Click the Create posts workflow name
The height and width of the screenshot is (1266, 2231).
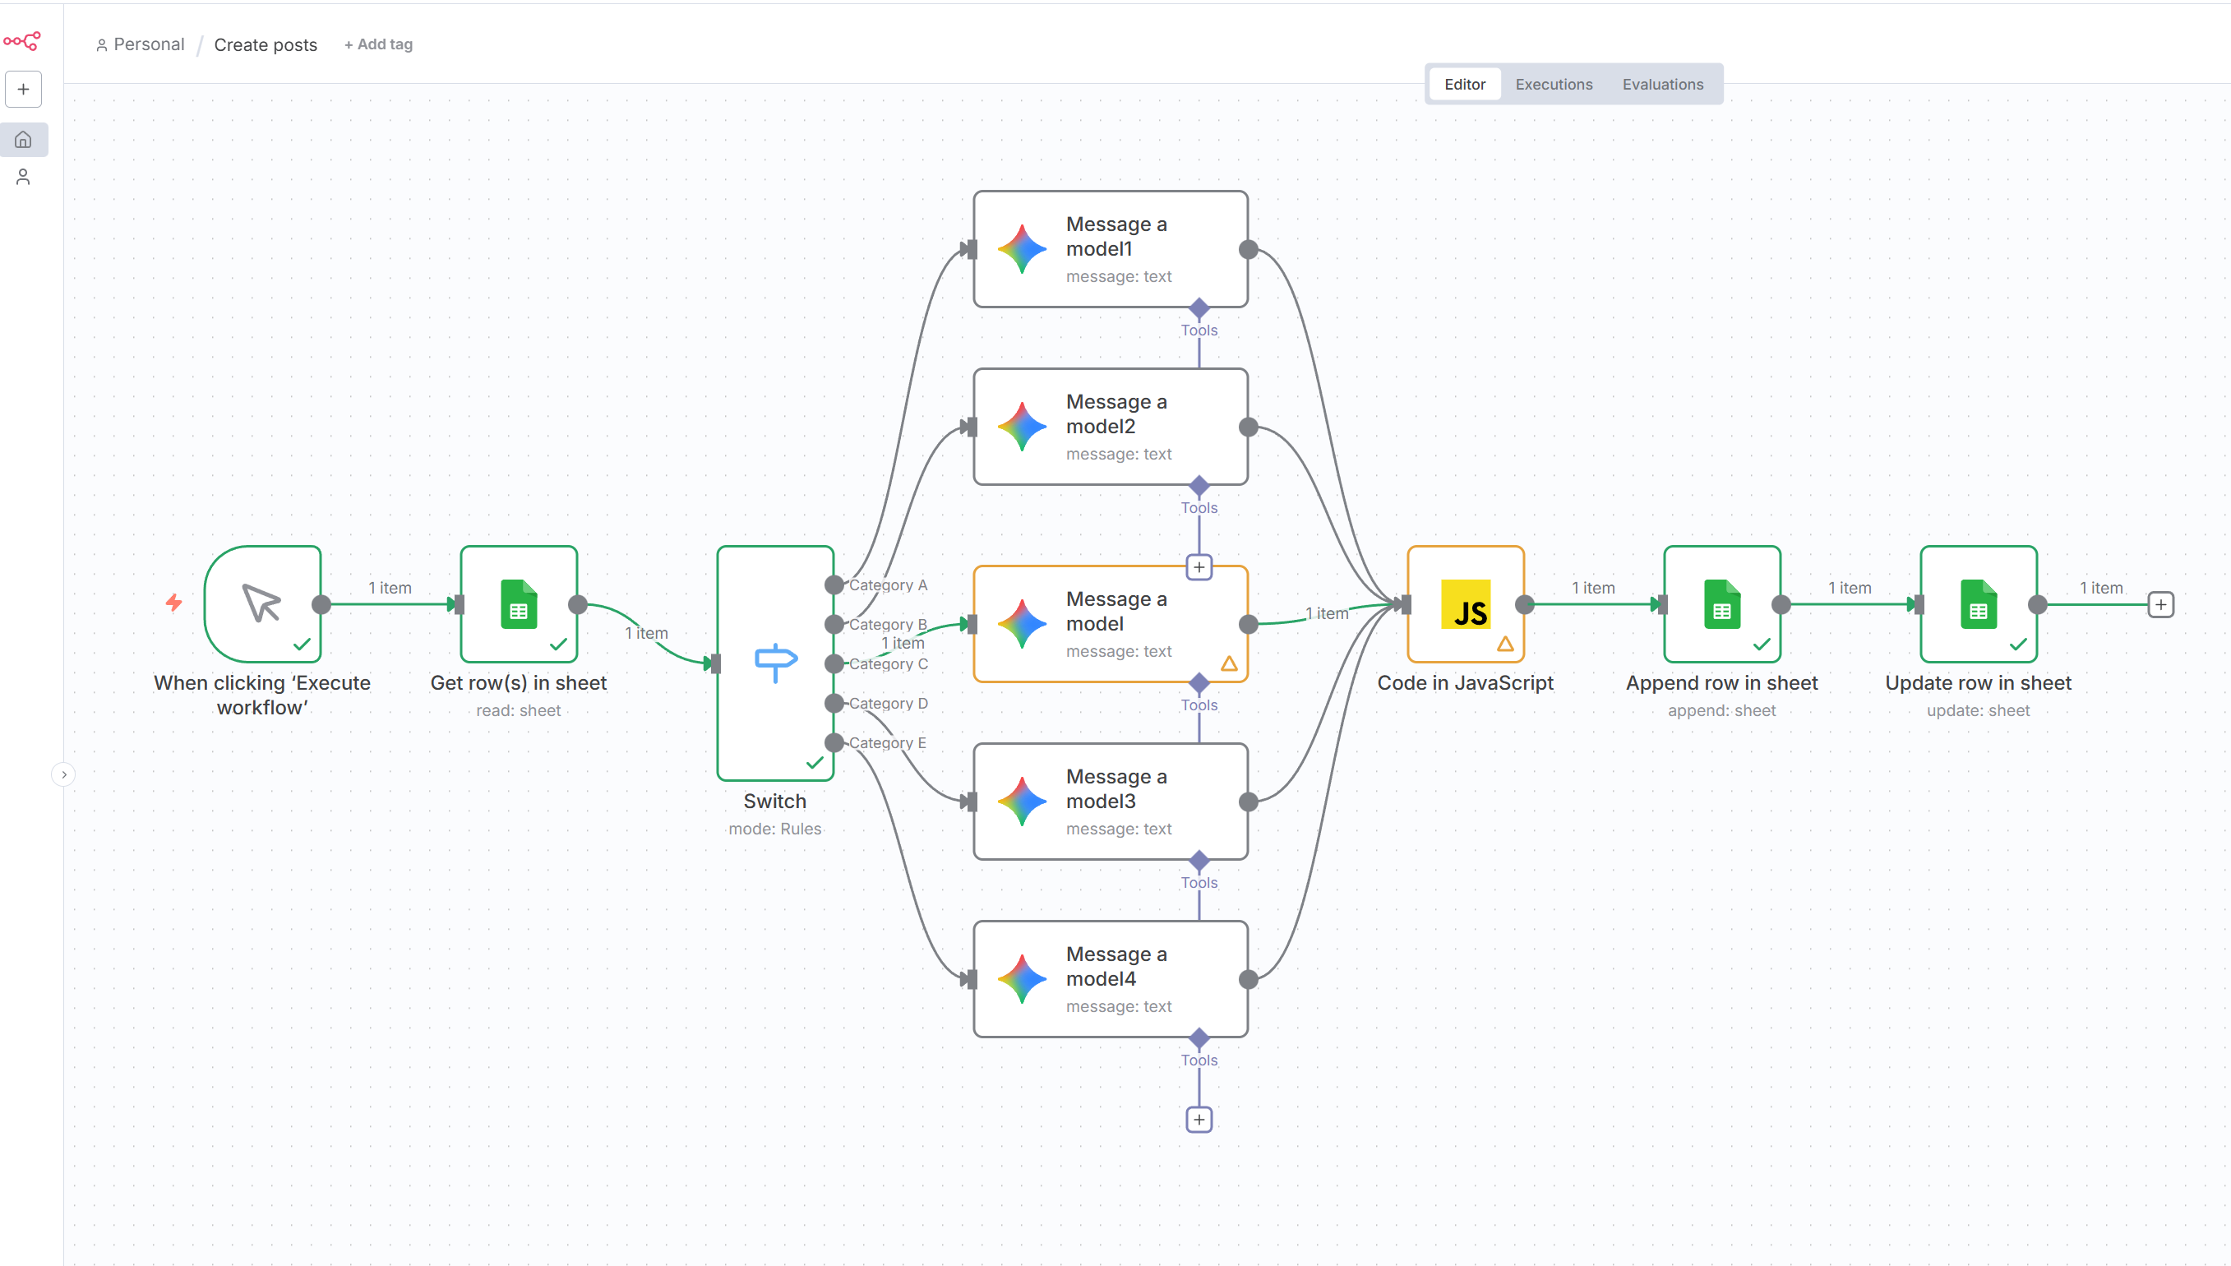(x=266, y=45)
